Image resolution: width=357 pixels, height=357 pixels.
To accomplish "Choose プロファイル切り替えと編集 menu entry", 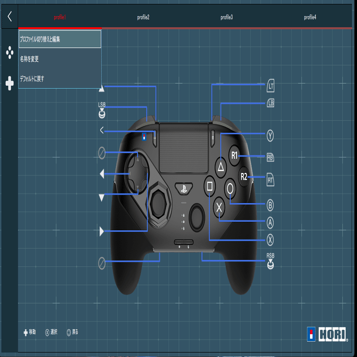I will pyautogui.click(x=59, y=39).
